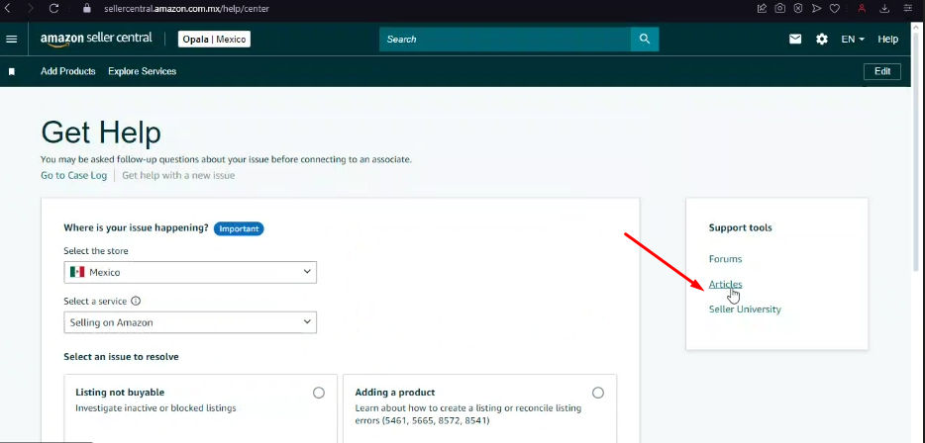Click the heart bookmark icon in browser toolbar

click(834, 8)
